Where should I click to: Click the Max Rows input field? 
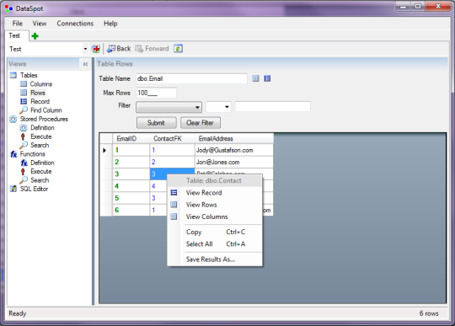[x=156, y=93]
